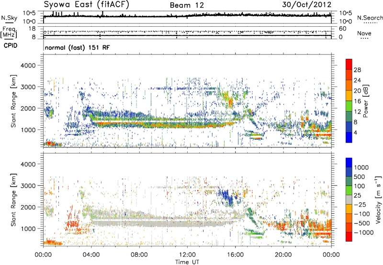Click the 'Syowa East (fitACF)' title text

pyautogui.click(x=87, y=5)
